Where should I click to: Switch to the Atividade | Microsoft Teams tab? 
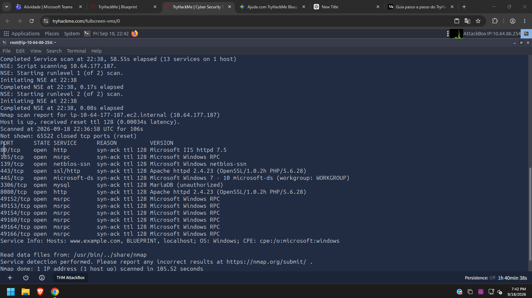coord(49,7)
